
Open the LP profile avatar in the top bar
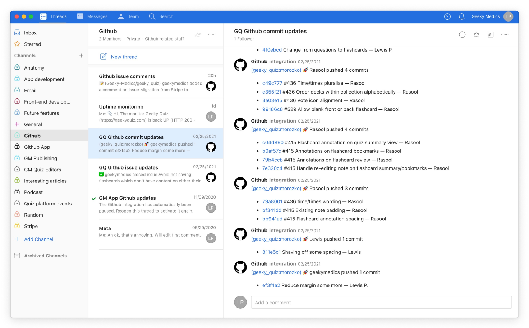pyautogui.click(x=508, y=16)
